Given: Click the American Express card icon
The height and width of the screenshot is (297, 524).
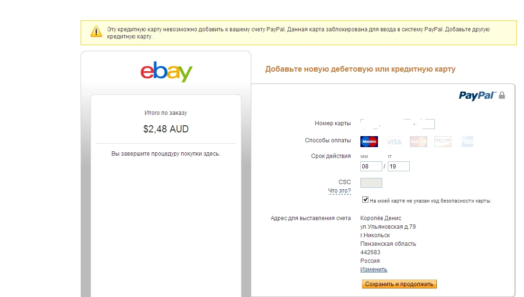Looking at the screenshot, I should (467, 141).
